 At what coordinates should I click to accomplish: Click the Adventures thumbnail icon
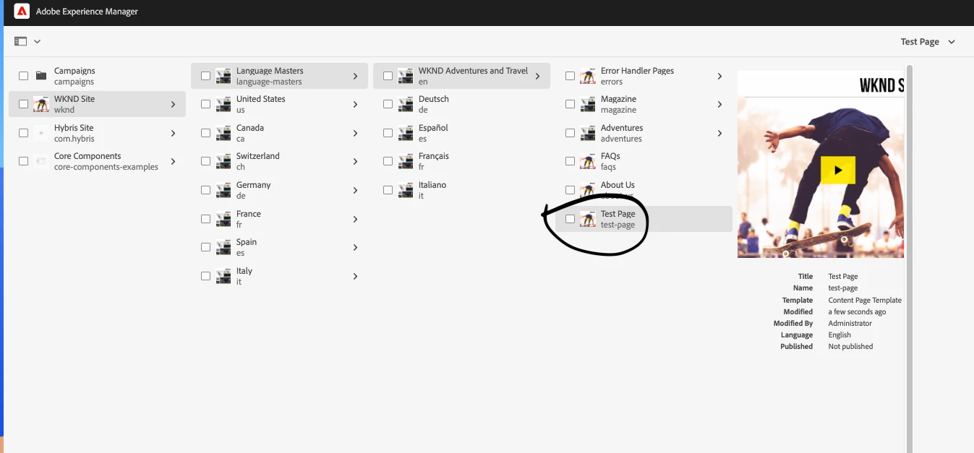tap(588, 133)
